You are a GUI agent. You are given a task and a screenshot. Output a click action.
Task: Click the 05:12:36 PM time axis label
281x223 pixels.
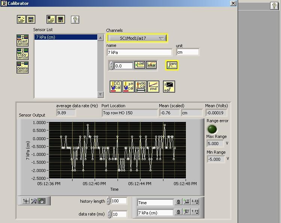pyautogui.click(x=49, y=184)
